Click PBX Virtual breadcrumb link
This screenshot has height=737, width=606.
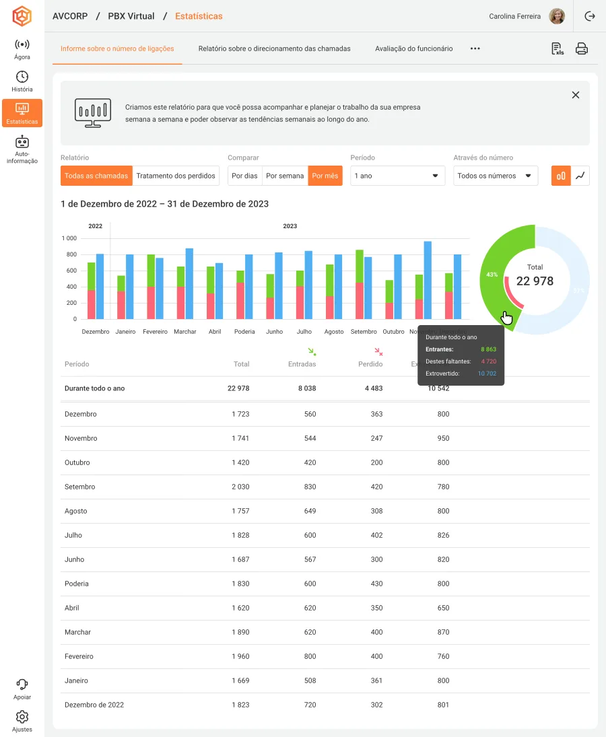(131, 16)
